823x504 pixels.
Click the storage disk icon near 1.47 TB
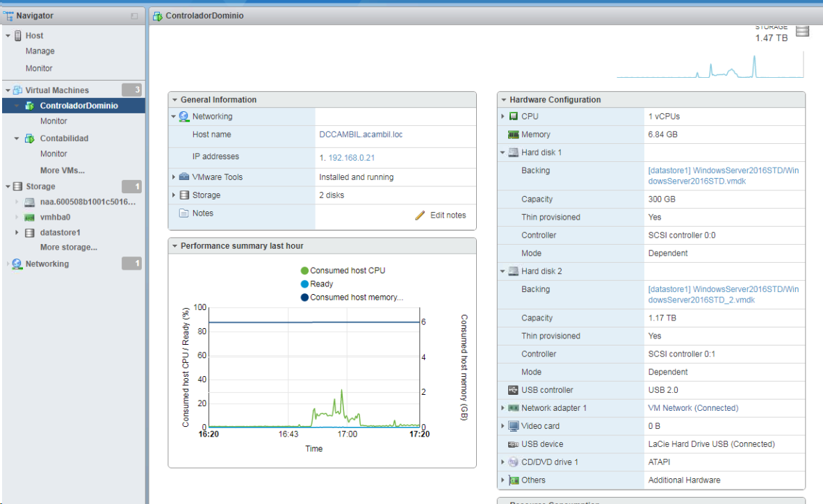(x=803, y=31)
